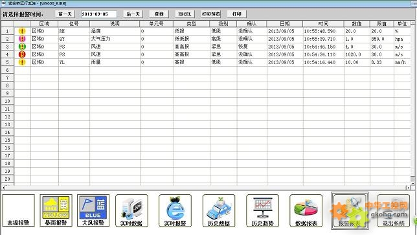Click the 低低报 type cell
417x235 pixels.
click(x=192, y=39)
